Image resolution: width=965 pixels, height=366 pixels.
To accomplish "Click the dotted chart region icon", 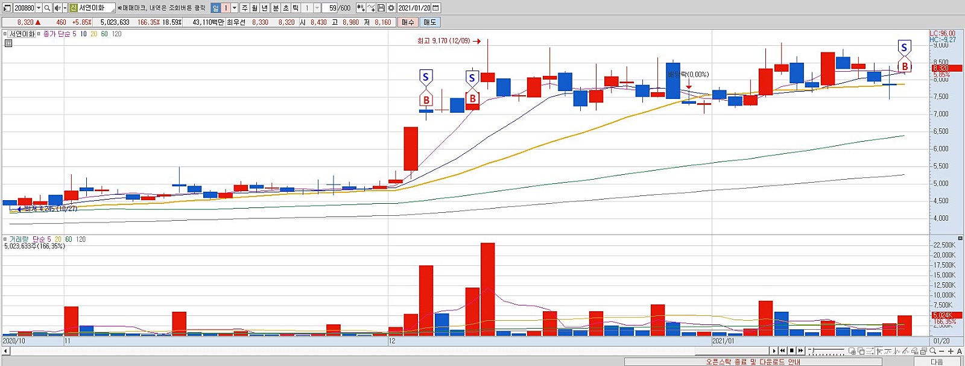I will tap(870, 351).
